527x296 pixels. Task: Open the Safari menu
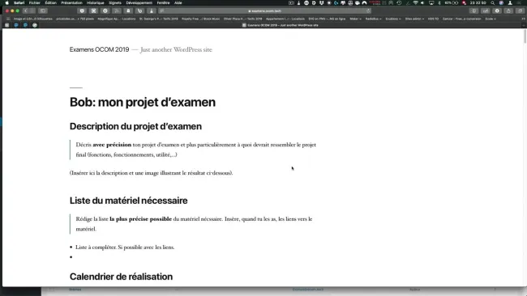click(19, 2)
